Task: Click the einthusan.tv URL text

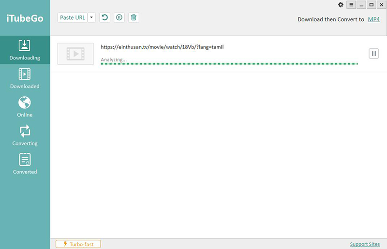Action: [x=162, y=47]
